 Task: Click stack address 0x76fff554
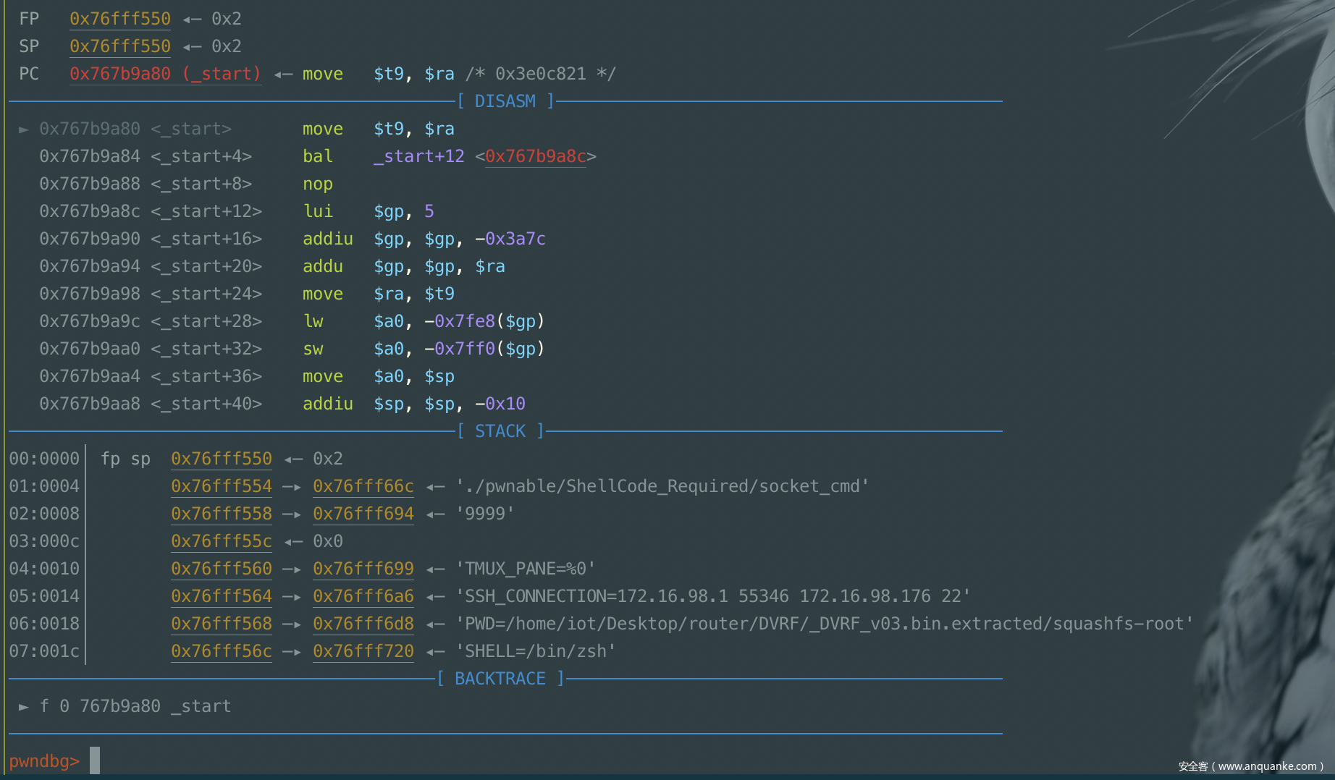(x=222, y=486)
